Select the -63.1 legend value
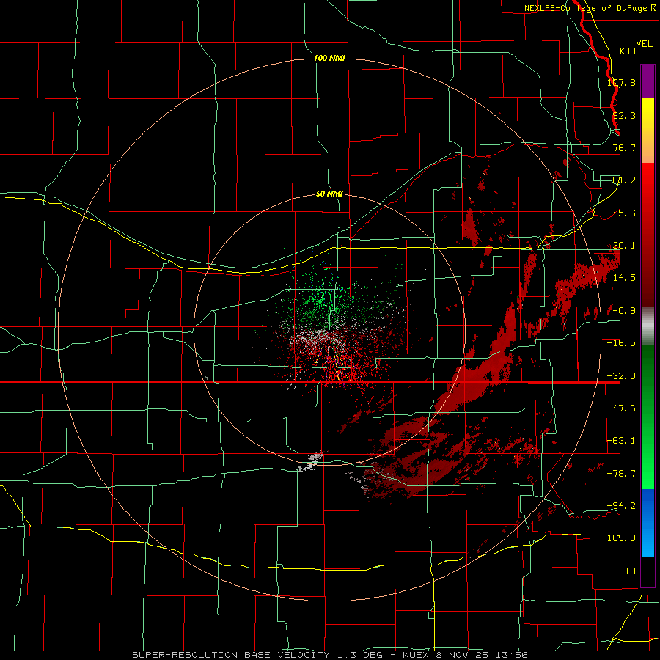 pyautogui.click(x=621, y=441)
